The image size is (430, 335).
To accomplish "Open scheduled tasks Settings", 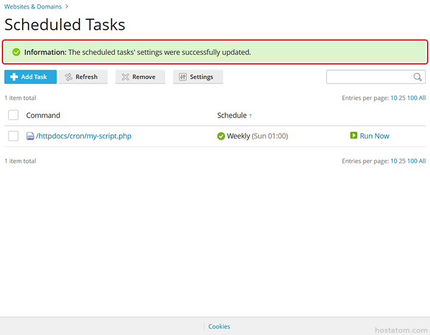I will [x=197, y=77].
